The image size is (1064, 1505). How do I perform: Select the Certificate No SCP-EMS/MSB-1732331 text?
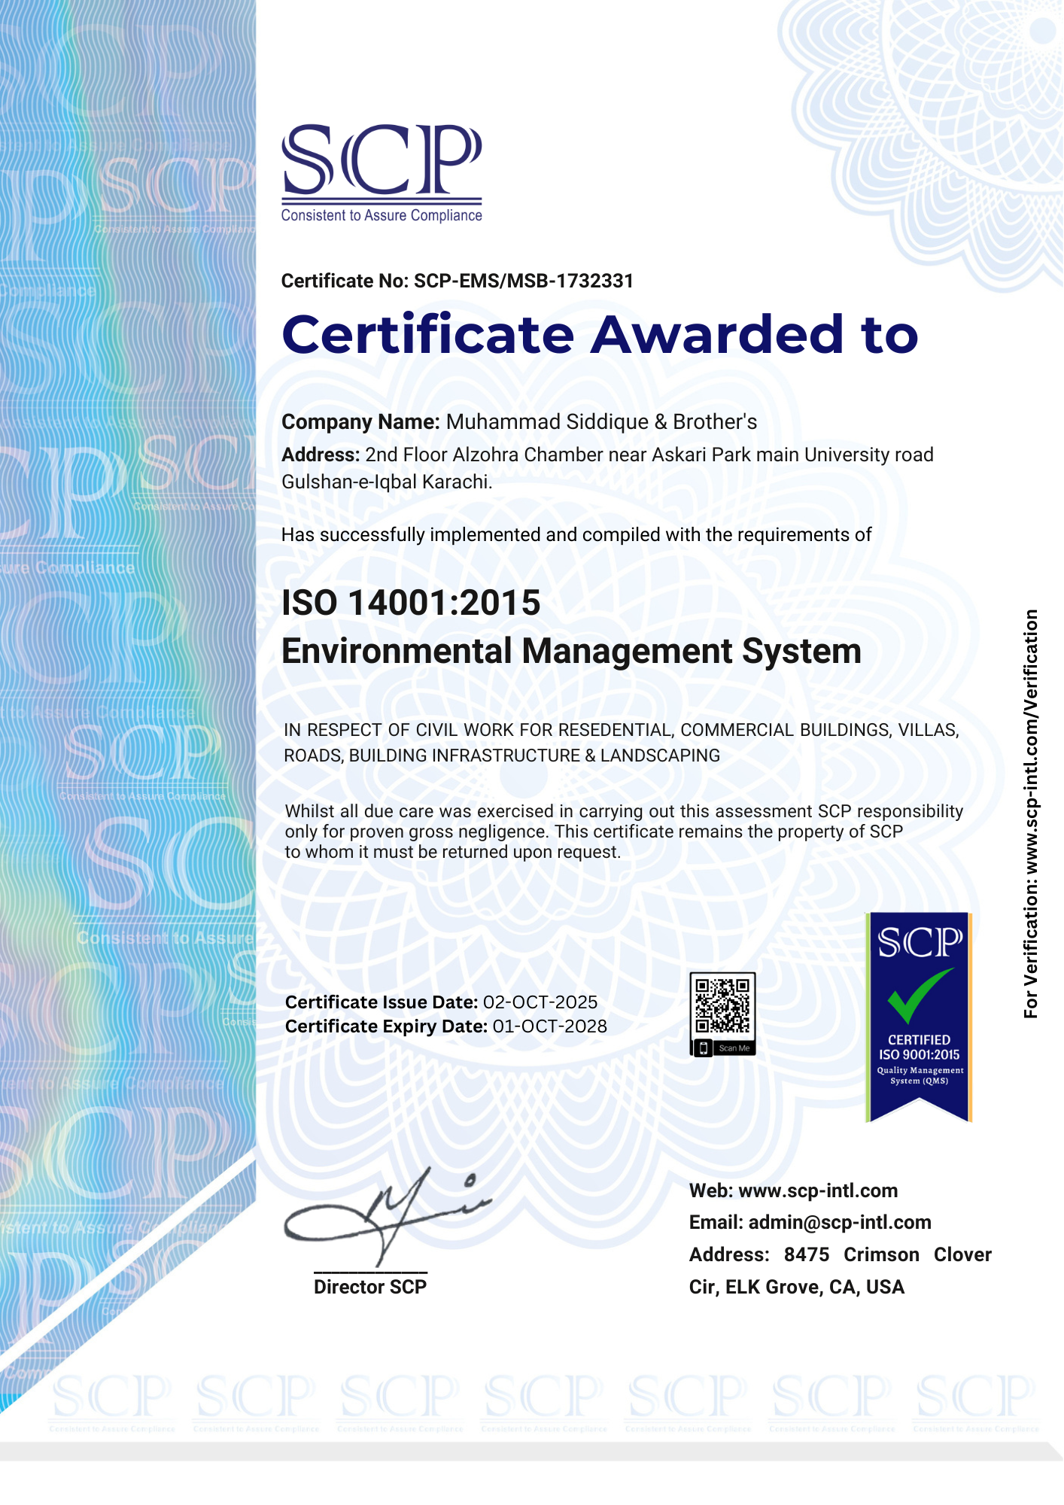(458, 281)
